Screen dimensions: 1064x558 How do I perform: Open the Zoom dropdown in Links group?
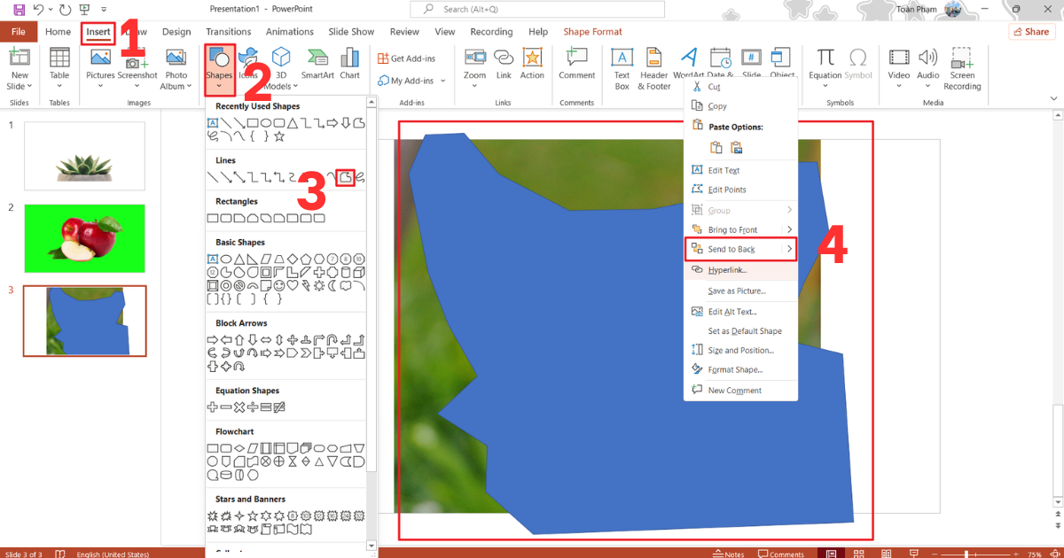click(x=475, y=86)
